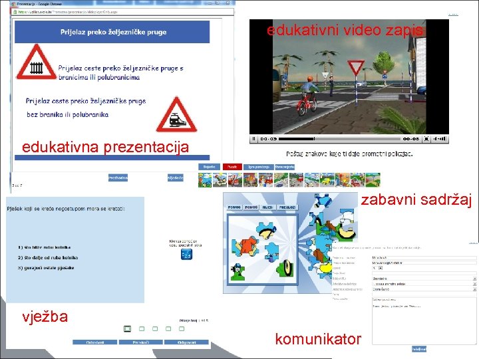The width and height of the screenshot is (479, 359).
Task: Select third puzzle thumbnail with red truck
Action: click(x=236, y=179)
